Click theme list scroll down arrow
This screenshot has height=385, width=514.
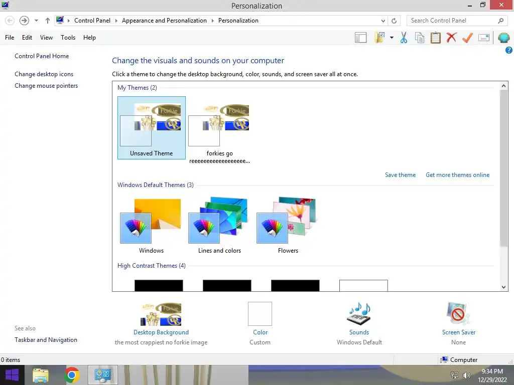[503, 287]
